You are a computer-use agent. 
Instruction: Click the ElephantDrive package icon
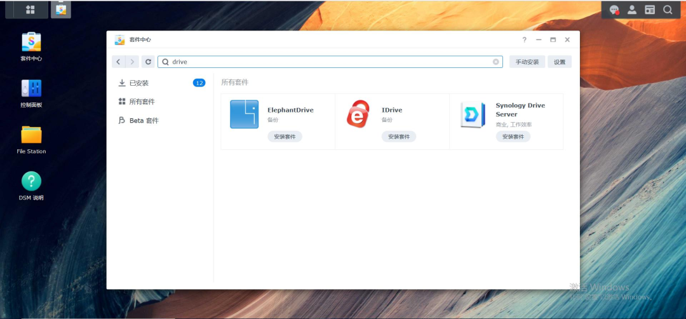[x=244, y=114]
